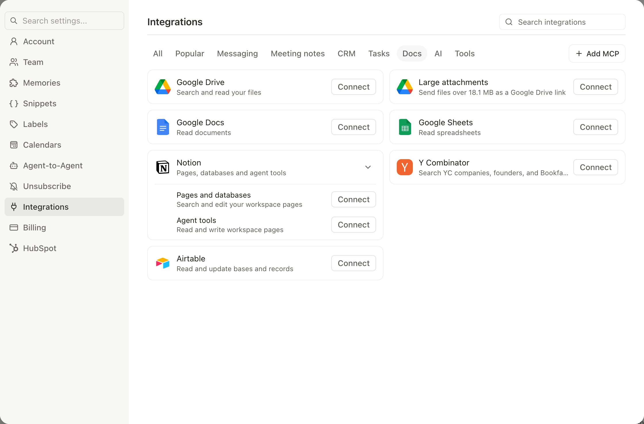This screenshot has height=424, width=644.
Task: Open Account settings
Action: pyautogui.click(x=64, y=41)
